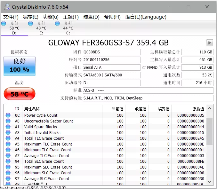Viewport: 217px width, 189px height.
Task: Select the Power Cycle Count row name
Action: [41, 115]
